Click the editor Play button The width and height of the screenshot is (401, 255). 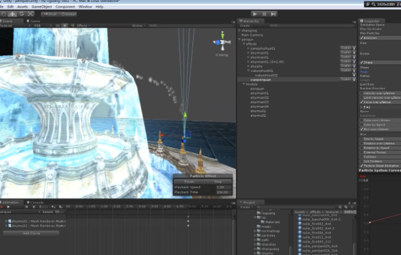pyautogui.click(x=255, y=14)
